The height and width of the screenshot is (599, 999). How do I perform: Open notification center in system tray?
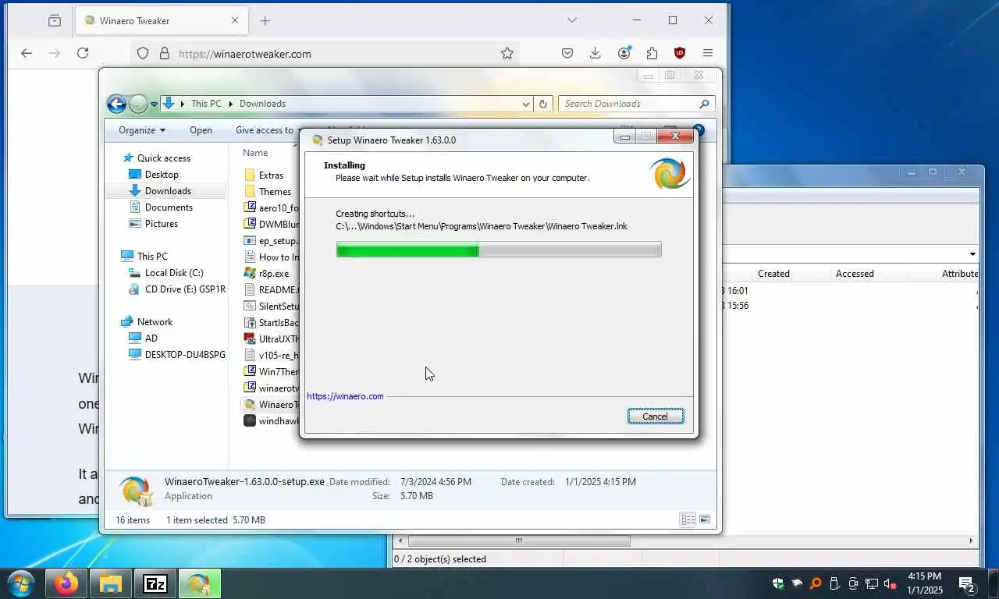[966, 584]
